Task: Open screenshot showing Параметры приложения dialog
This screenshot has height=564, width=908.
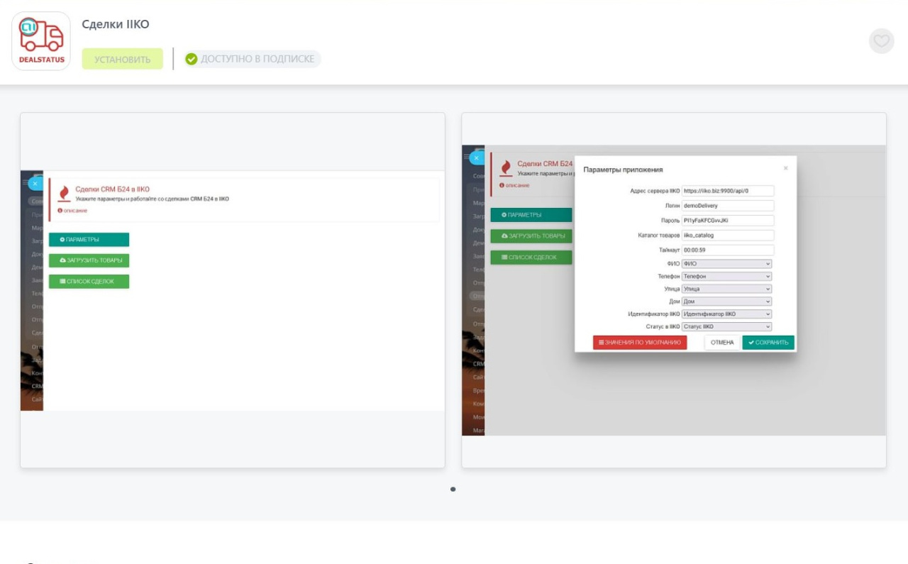Action: pos(673,290)
